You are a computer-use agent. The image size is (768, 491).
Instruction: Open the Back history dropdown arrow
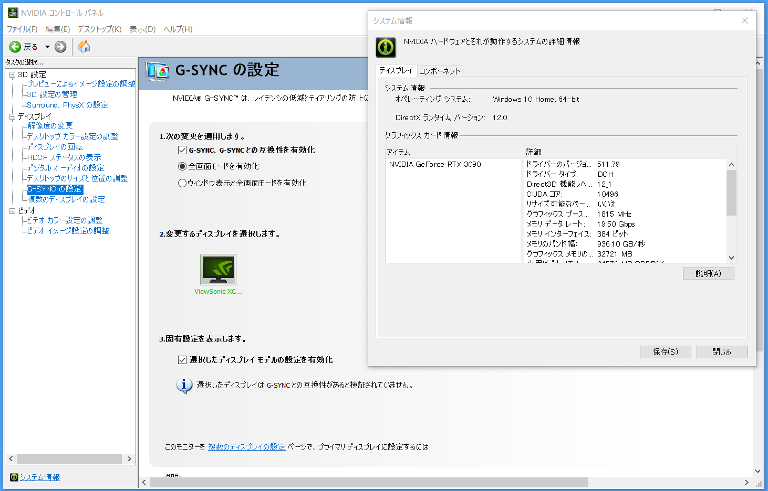click(47, 47)
